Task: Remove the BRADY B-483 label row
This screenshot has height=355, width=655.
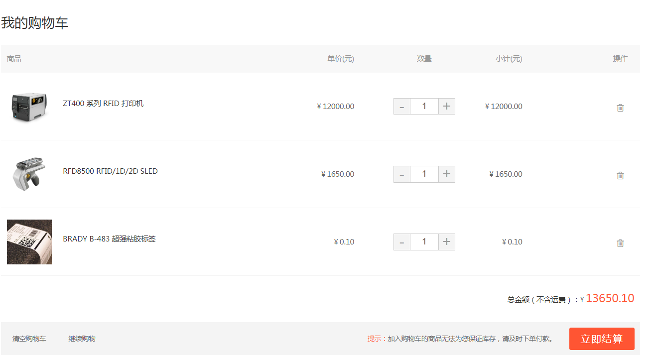Action: [620, 243]
